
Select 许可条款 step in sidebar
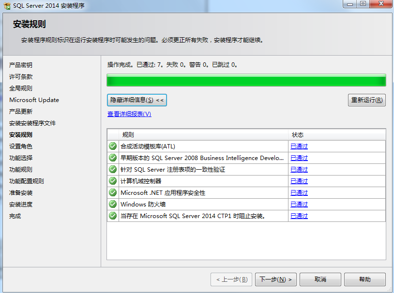click(x=21, y=76)
